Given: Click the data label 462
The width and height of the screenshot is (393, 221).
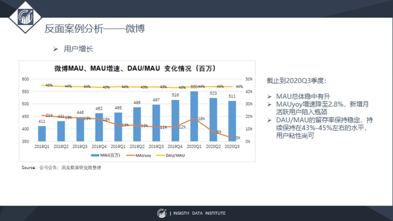Looking at the screenshot, I should [99, 108].
